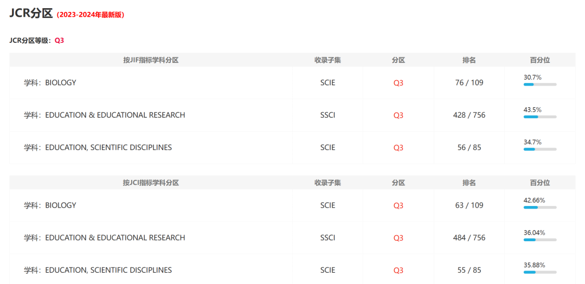Select the 63 / 109 ranking cell
585x284 pixels.
point(469,205)
